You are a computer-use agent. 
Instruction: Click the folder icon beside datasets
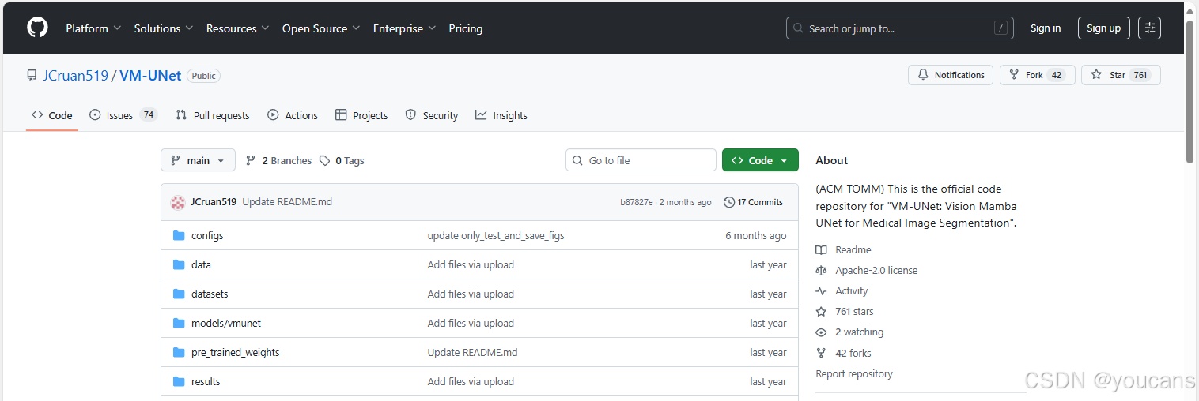coord(179,294)
